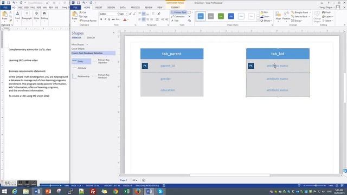Switch to the DATA tab in Visio
347x195 pixels.
click(123, 8)
